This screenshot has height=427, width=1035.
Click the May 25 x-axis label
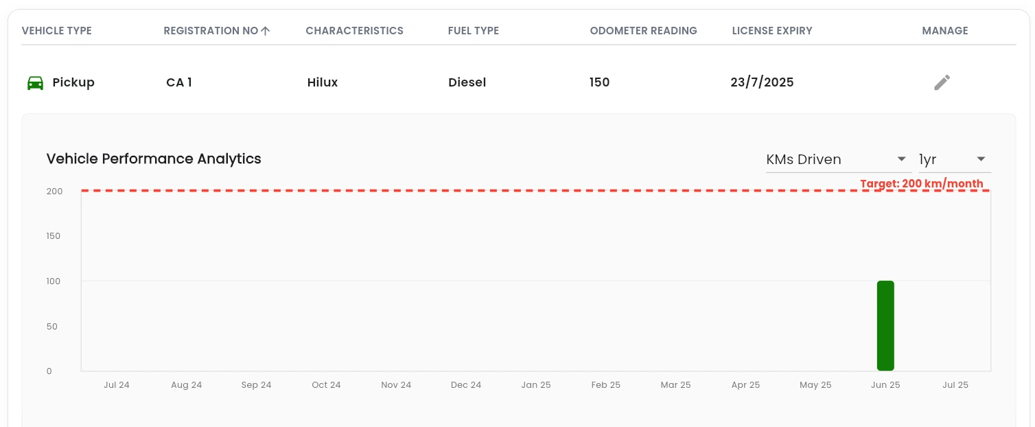[815, 385]
